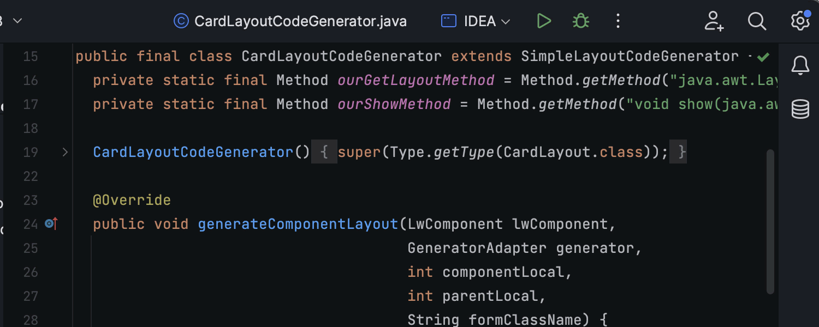Click the green inspections checkmark widget
819x327 pixels.
tap(763, 57)
